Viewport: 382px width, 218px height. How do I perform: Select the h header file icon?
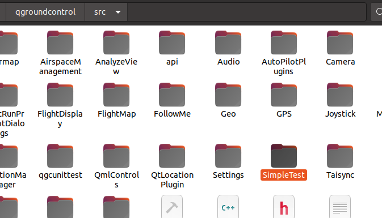click(284, 207)
